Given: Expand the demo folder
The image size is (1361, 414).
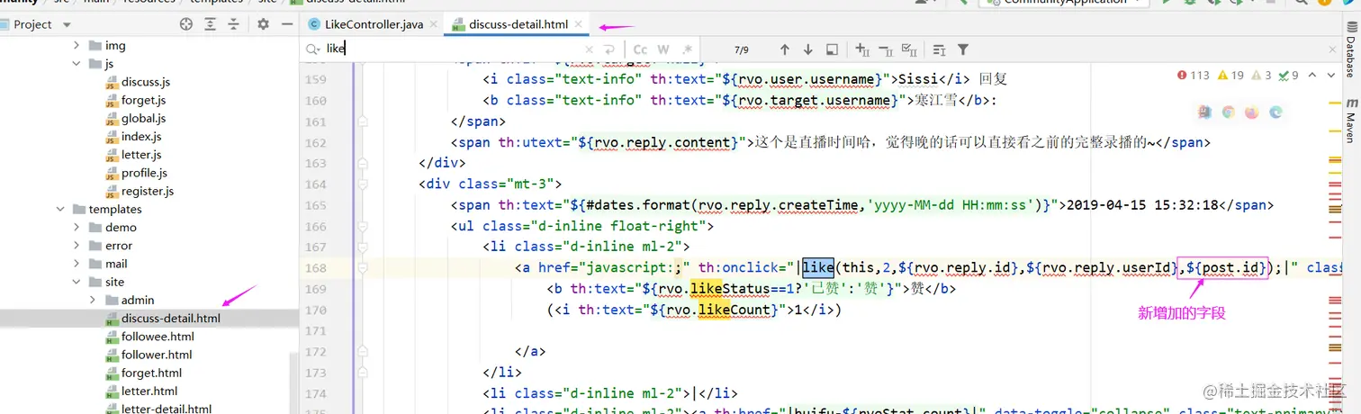Looking at the screenshot, I should pos(77,228).
